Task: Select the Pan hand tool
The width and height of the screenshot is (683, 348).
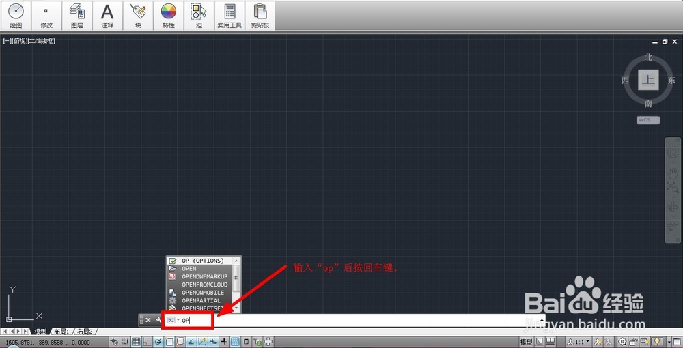Action: point(673,173)
